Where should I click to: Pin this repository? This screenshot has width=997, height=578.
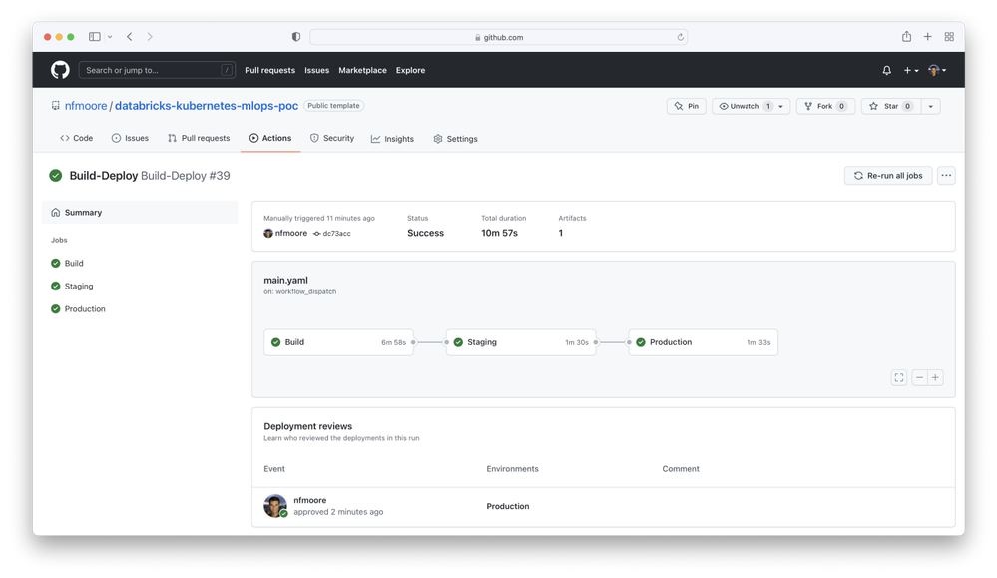(x=686, y=106)
